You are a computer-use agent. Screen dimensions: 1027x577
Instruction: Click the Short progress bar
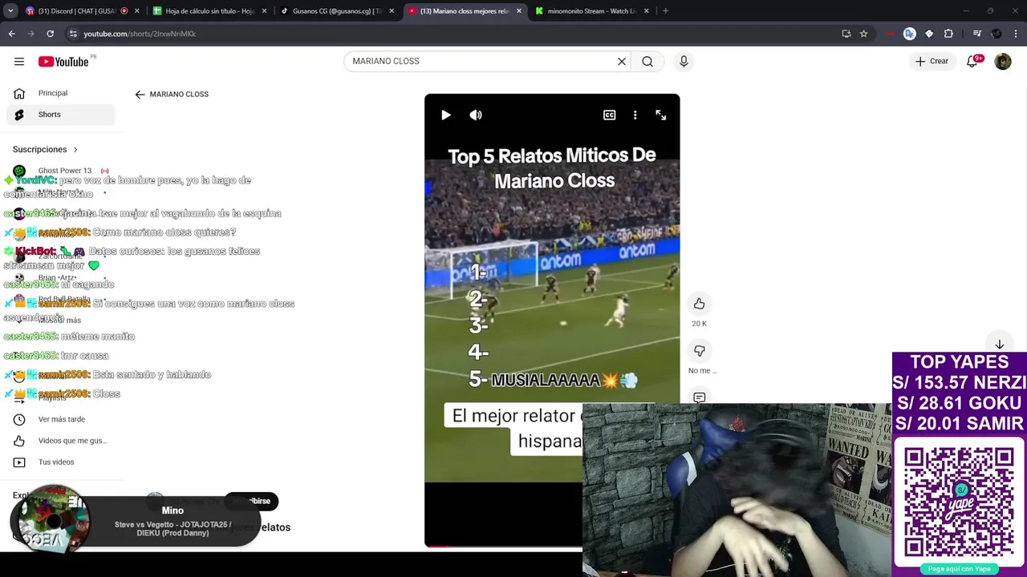[504, 546]
